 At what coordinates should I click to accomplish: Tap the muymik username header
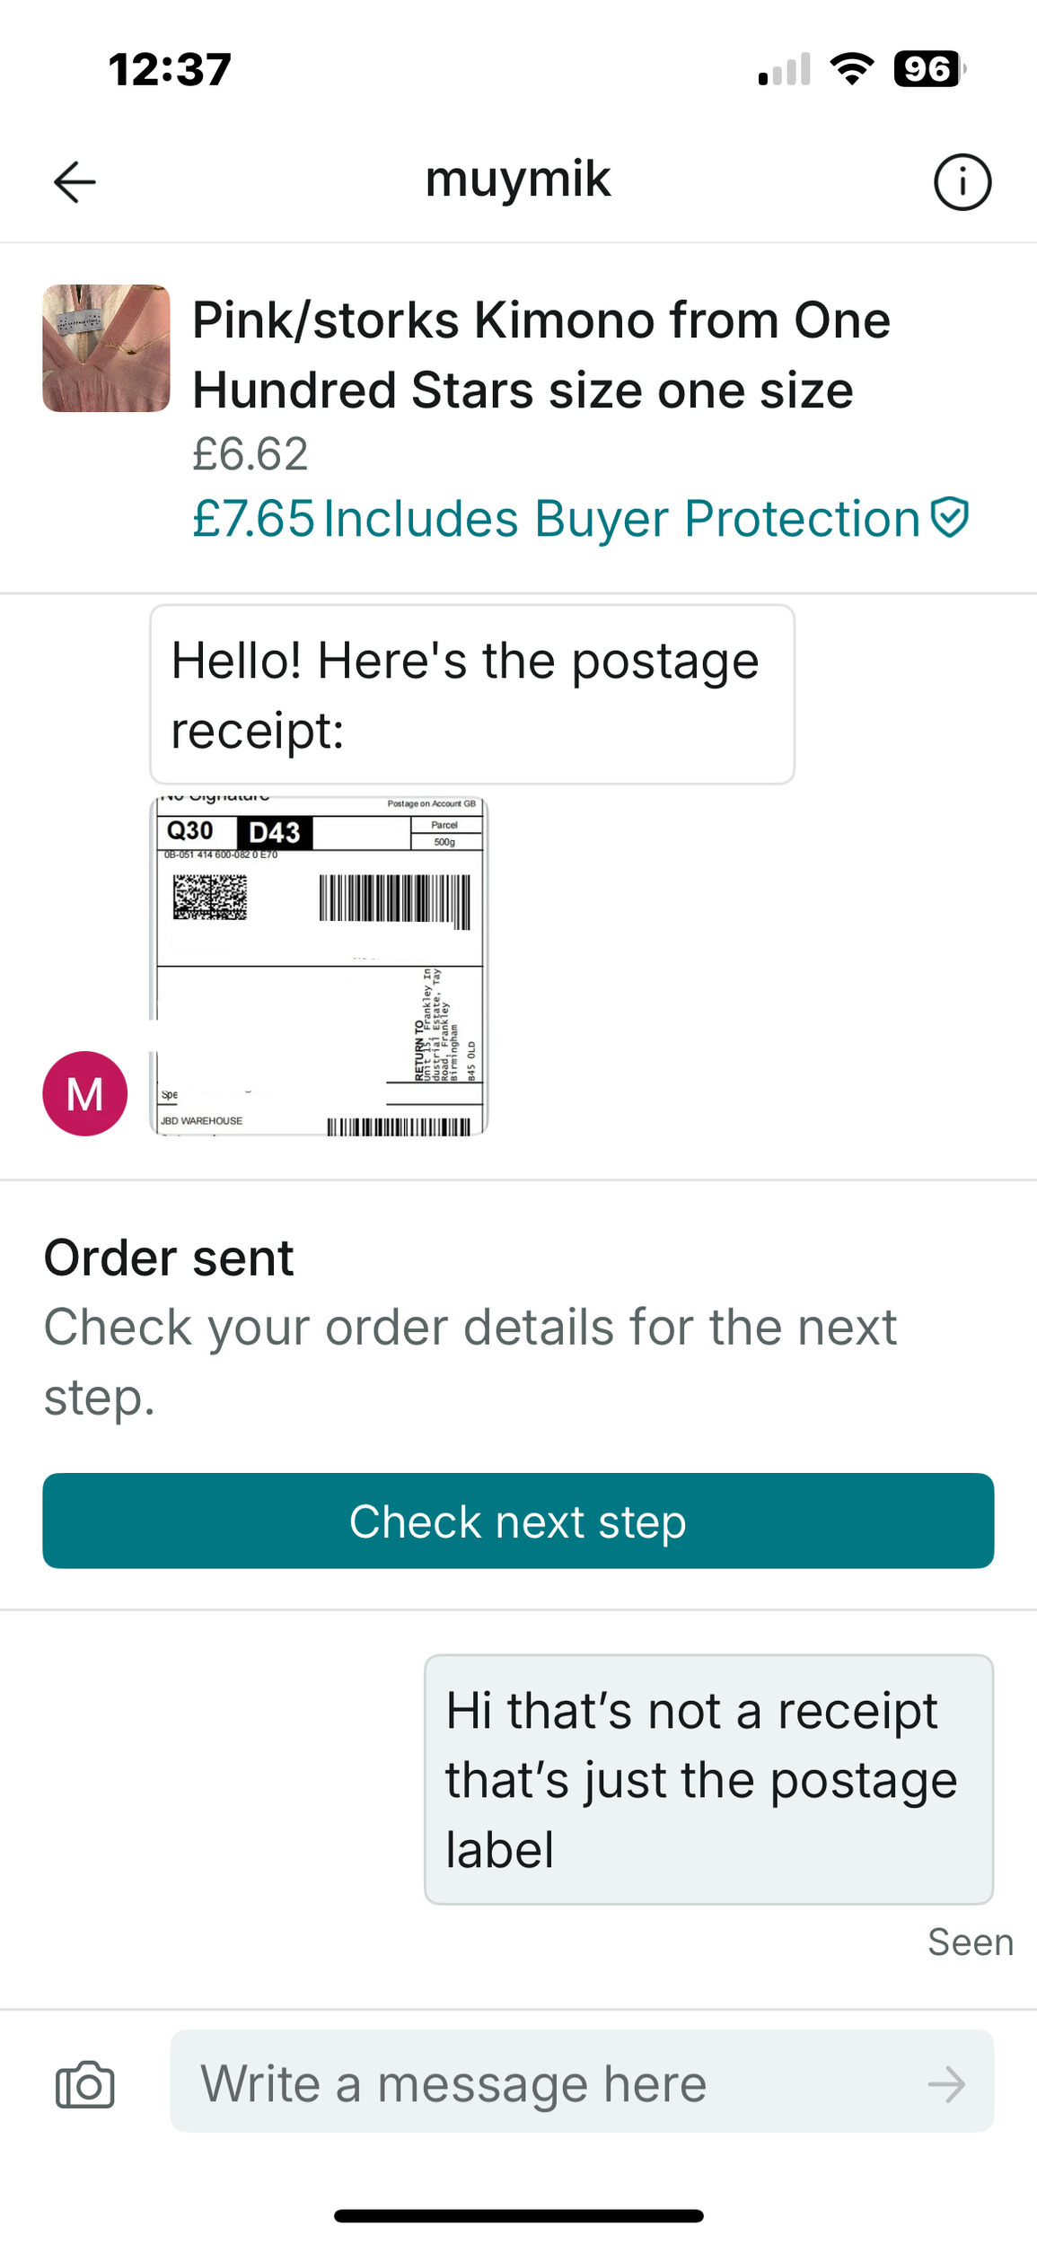518,179
